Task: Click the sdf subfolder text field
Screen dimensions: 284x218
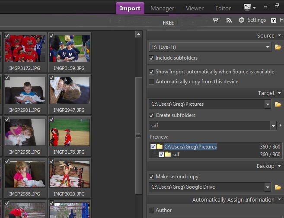Action: tap(210, 126)
